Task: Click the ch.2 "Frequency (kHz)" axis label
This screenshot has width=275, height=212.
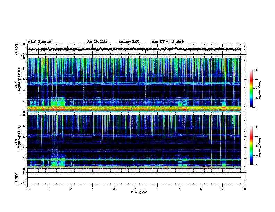Action: (19, 138)
